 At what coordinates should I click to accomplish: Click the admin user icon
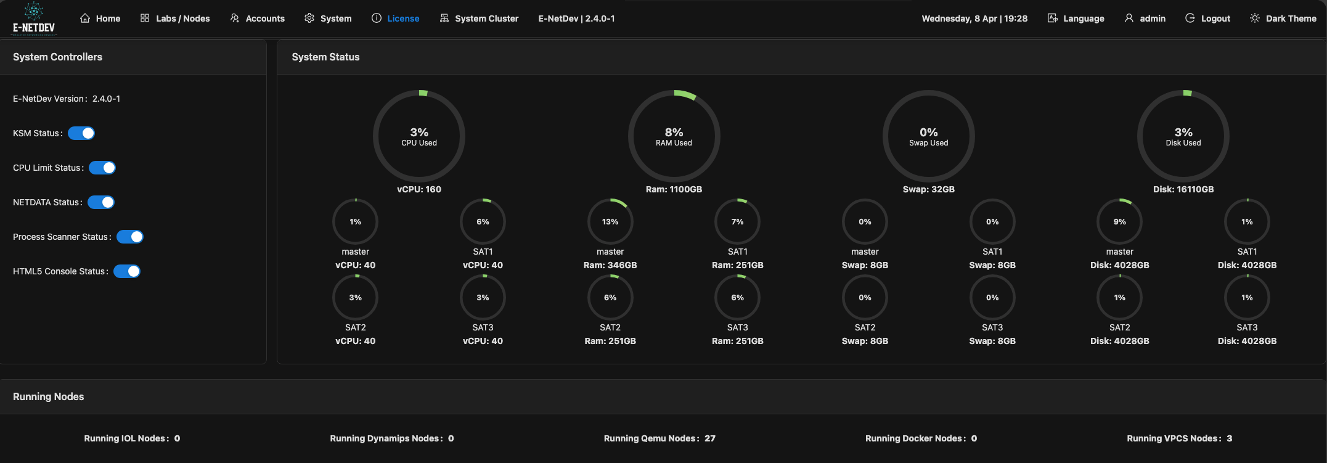click(x=1129, y=18)
